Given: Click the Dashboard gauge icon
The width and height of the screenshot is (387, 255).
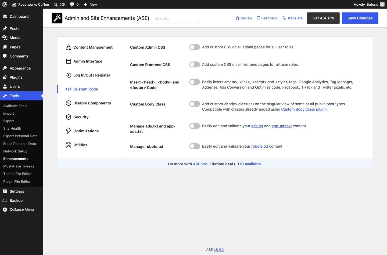Looking at the screenshot, I should pos(5,16).
